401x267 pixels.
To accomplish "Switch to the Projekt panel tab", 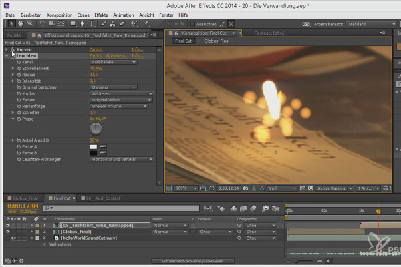I will [x=14, y=35].
